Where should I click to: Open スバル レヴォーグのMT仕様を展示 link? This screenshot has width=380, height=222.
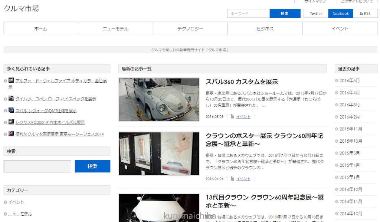pos(46,111)
